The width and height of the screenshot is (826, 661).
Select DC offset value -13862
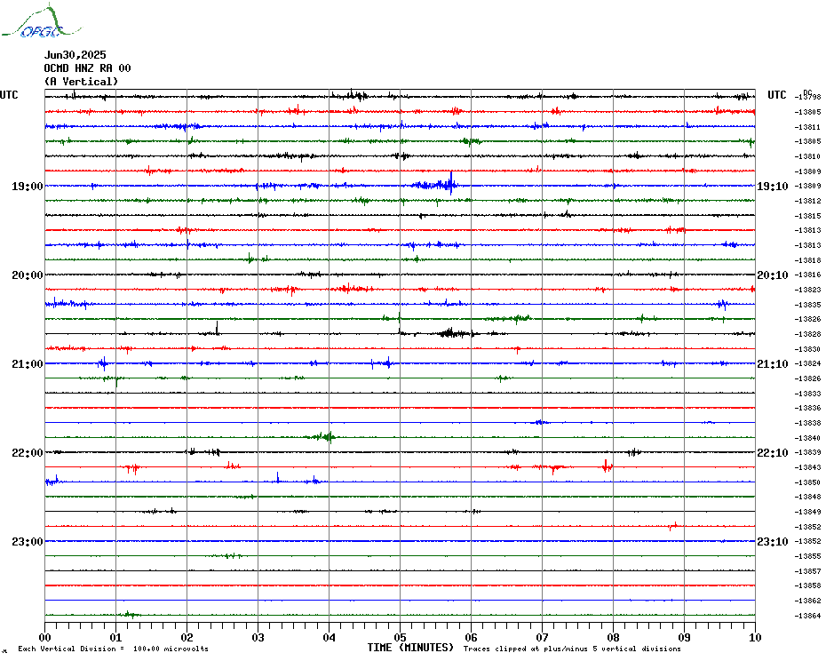point(808,601)
